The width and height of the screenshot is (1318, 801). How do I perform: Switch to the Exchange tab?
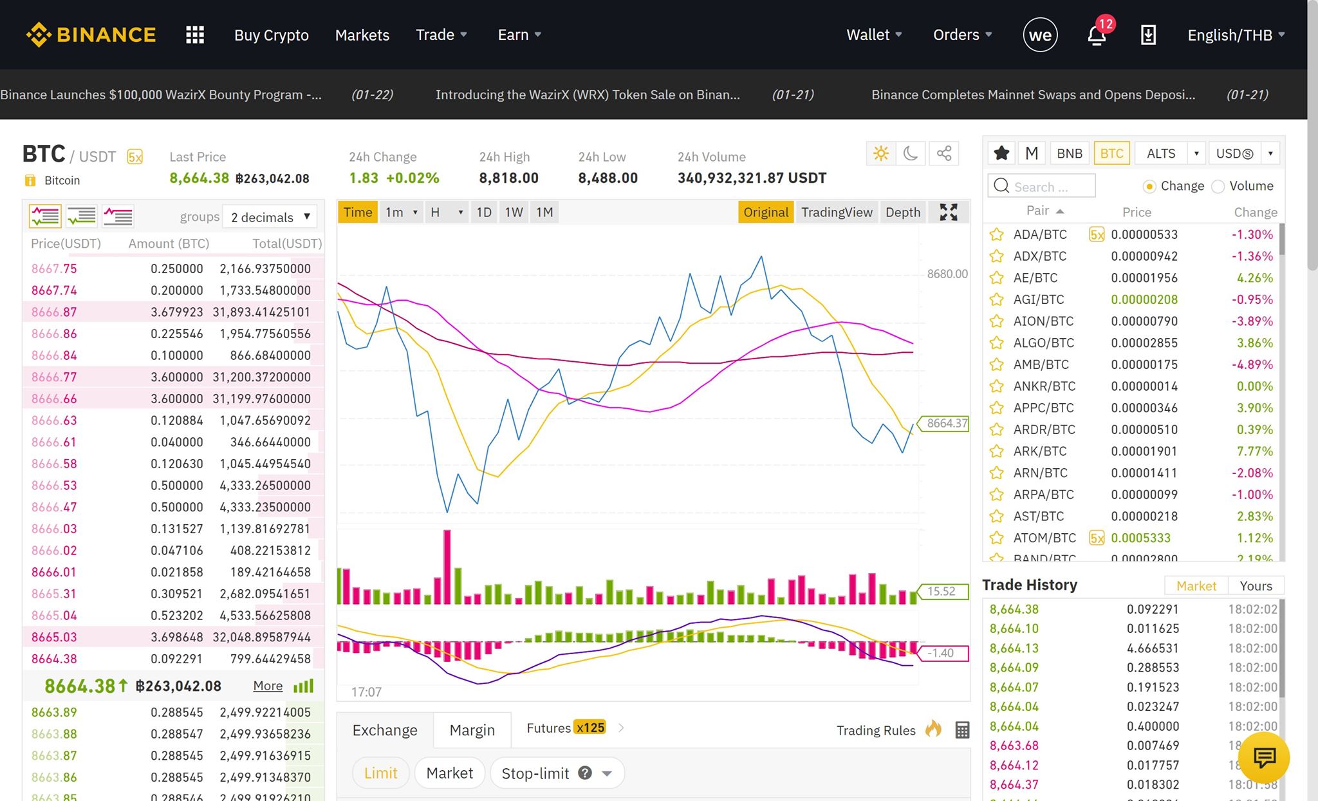click(x=385, y=730)
